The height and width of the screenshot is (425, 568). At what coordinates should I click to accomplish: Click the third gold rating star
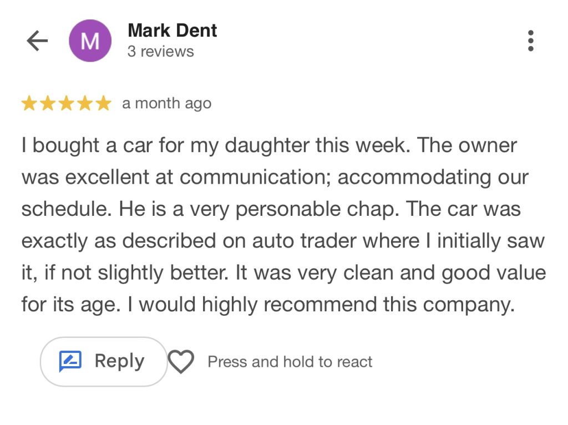click(x=66, y=104)
